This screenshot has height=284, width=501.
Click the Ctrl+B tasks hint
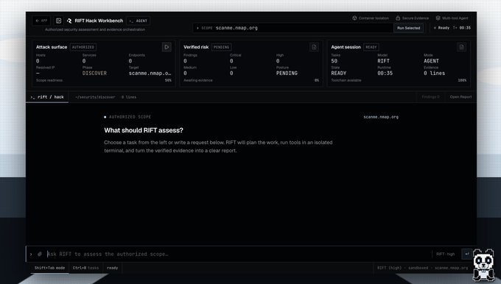(x=86, y=268)
